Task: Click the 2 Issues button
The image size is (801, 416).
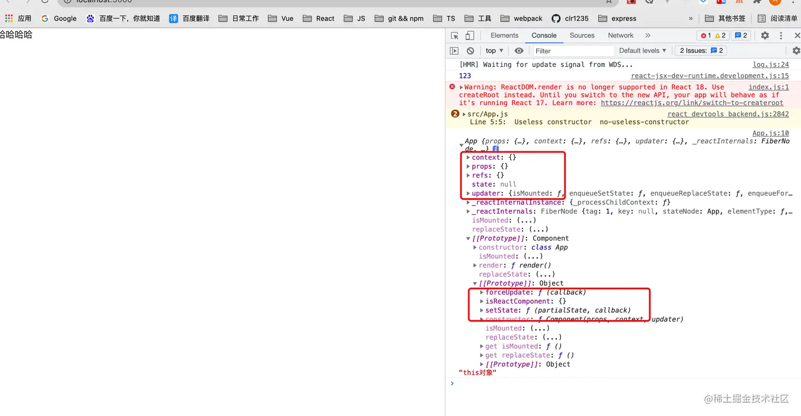Action: click(700, 51)
